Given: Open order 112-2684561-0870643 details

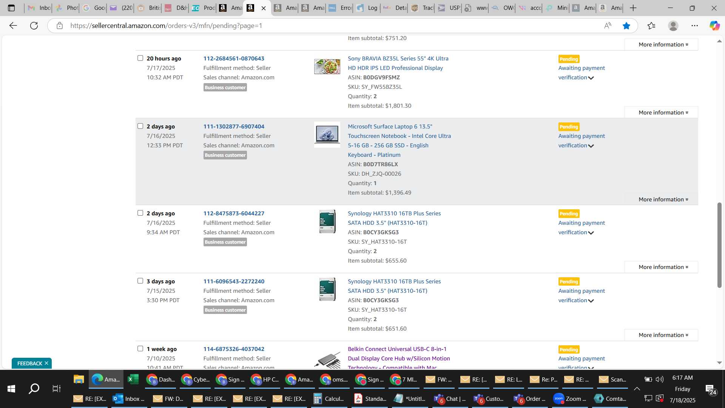Looking at the screenshot, I should click(234, 59).
